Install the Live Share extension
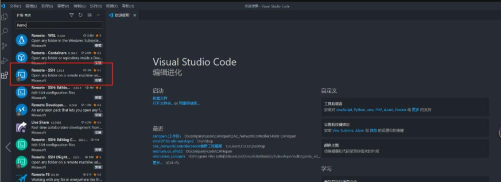This screenshot has height=182, width=501. click(98, 132)
